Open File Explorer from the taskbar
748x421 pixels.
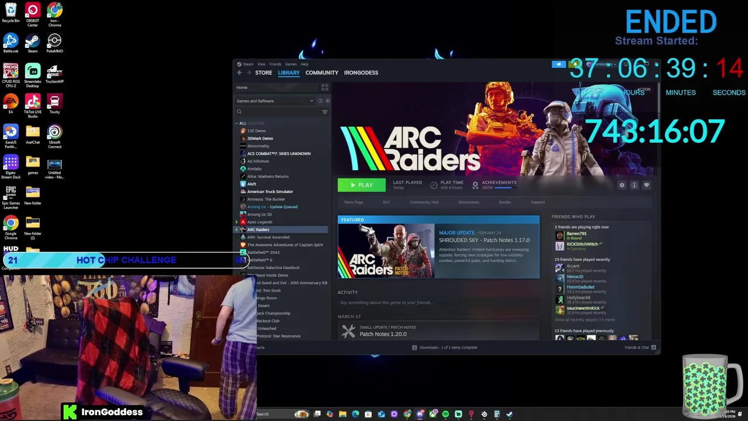[x=342, y=414]
